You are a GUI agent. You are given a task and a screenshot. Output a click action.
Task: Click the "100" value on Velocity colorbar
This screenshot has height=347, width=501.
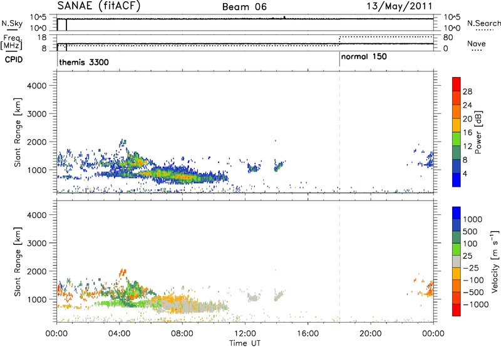tap(470, 244)
